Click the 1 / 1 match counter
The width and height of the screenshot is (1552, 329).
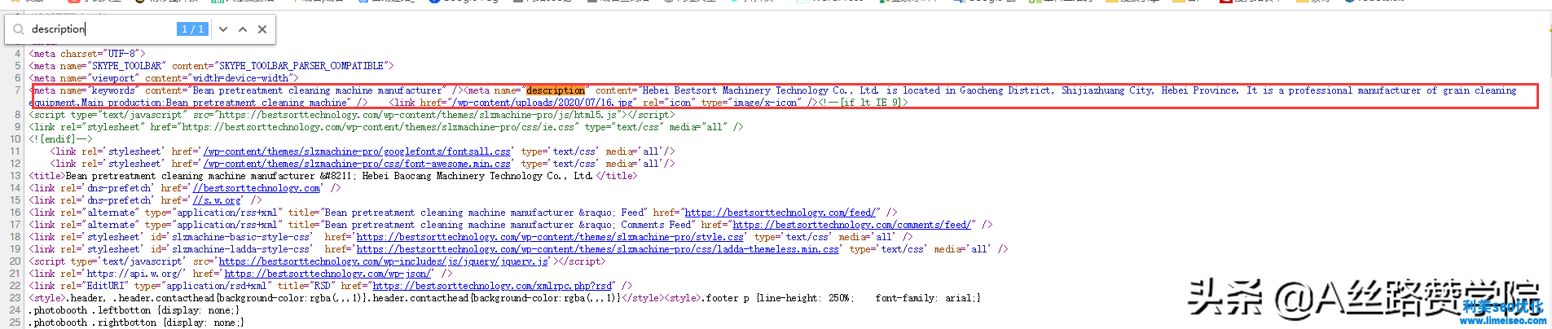193,29
